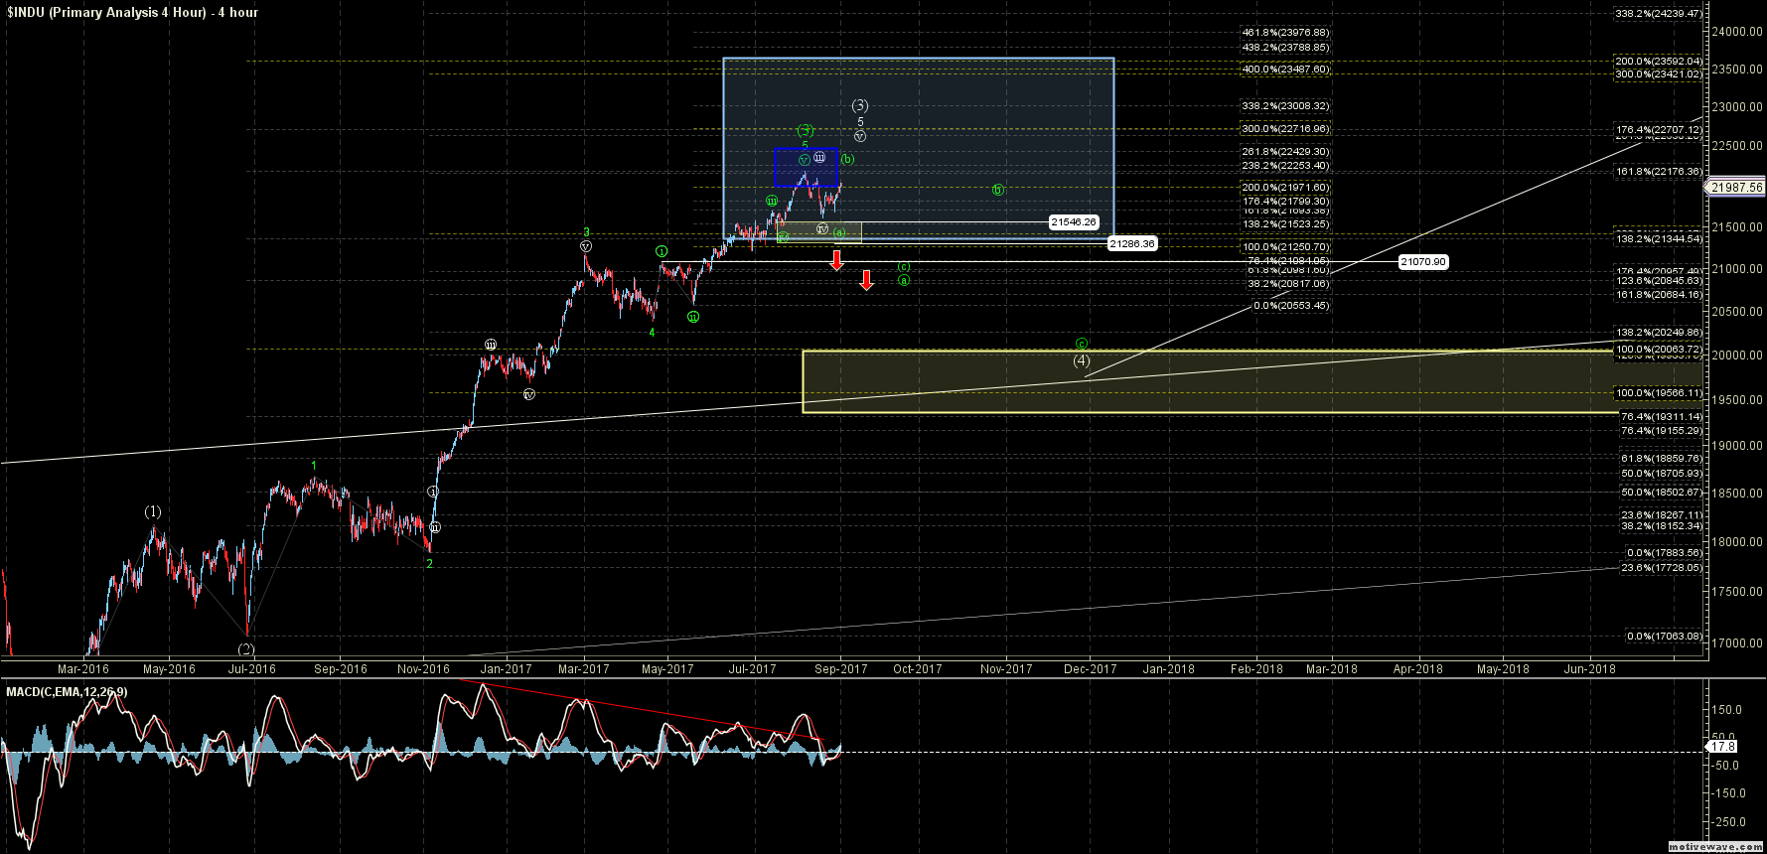Click the 438.2%(23788.85) Fibonacci label
Screen dimensions: 1767x854
[x=1285, y=47]
